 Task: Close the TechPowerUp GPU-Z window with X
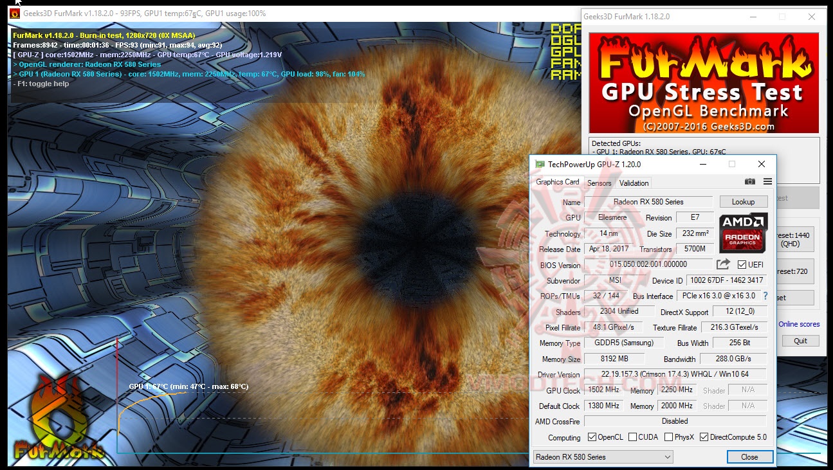coord(762,165)
